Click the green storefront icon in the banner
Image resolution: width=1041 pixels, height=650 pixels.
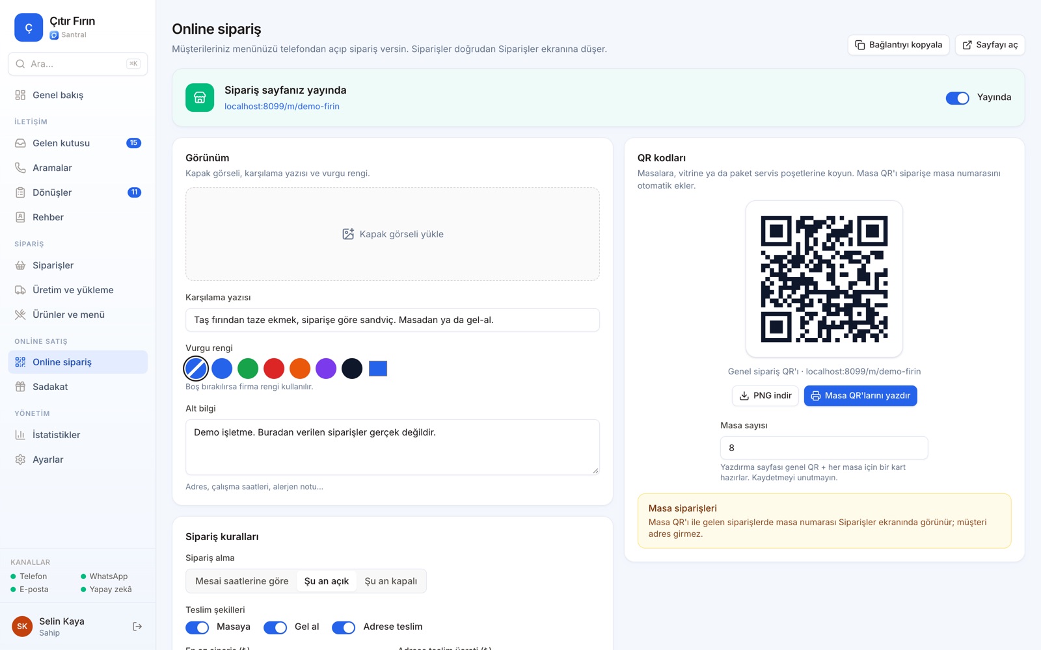[200, 97]
